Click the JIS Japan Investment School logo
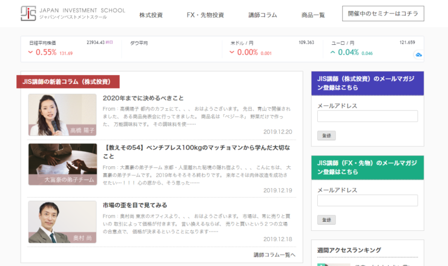 click(73, 13)
